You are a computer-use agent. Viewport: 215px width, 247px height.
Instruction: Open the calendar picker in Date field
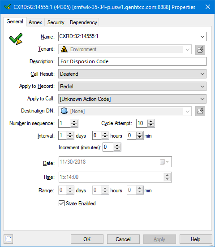(x=164, y=162)
